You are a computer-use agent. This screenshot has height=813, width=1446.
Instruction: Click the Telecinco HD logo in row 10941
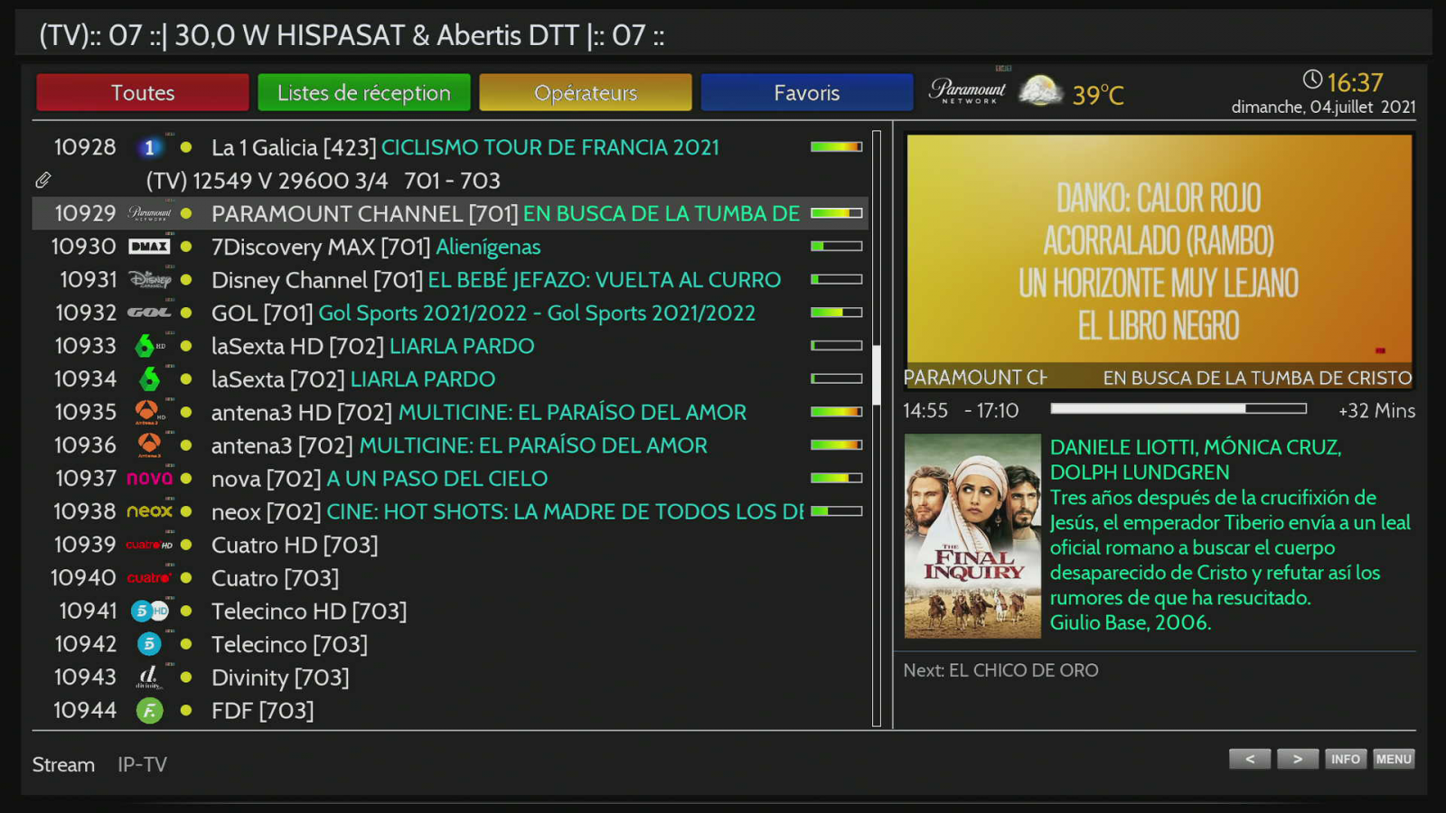coord(149,611)
